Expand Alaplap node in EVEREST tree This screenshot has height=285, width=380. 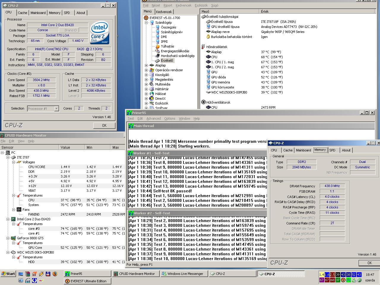coord(146,65)
